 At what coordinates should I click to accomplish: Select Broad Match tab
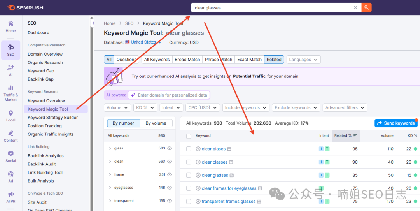pyautogui.click(x=187, y=60)
